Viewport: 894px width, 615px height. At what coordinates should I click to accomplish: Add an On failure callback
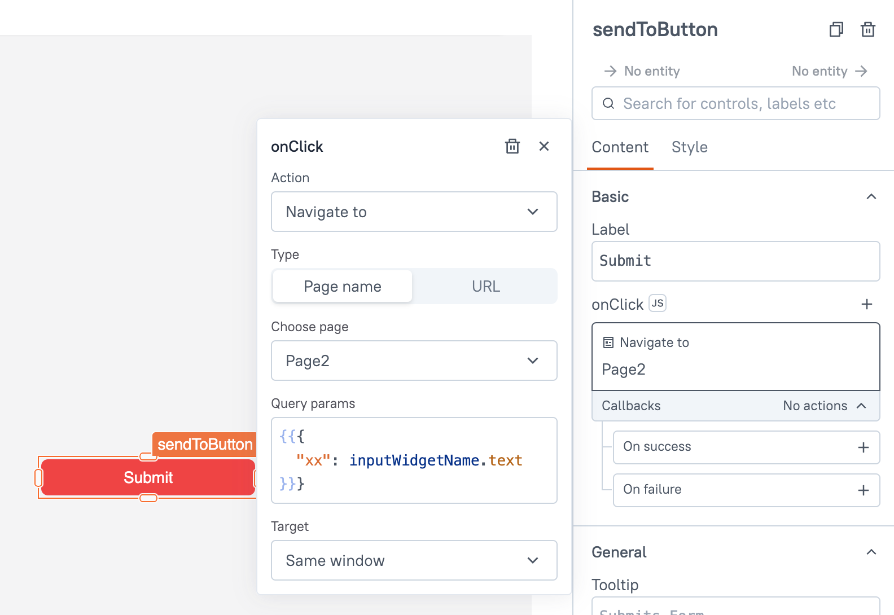[864, 490]
